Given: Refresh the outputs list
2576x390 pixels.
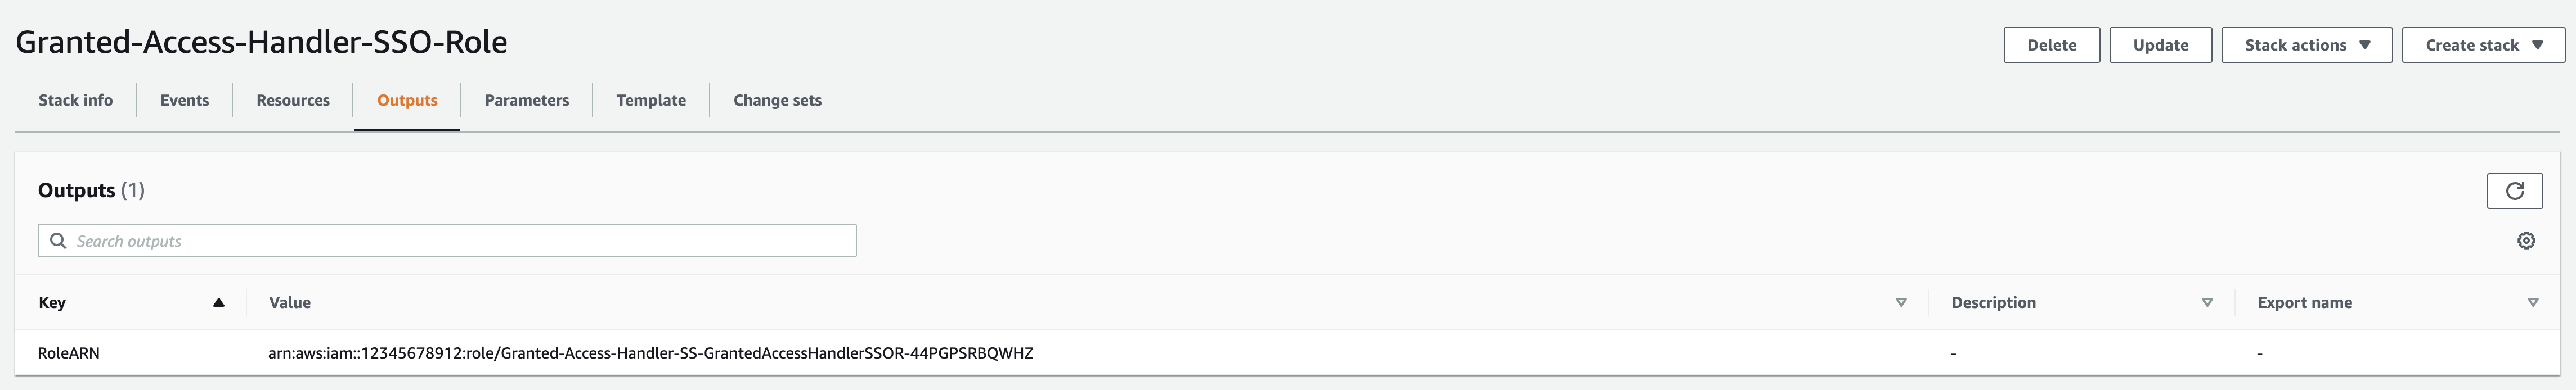Looking at the screenshot, I should [2514, 191].
